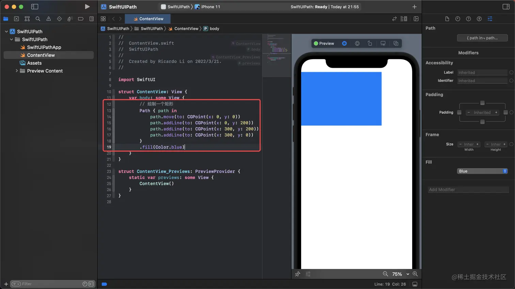The height and width of the screenshot is (289, 515).
Task: Collapse the SwiftUIPath project root
Action: pyautogui.click(x=6, y=31)
